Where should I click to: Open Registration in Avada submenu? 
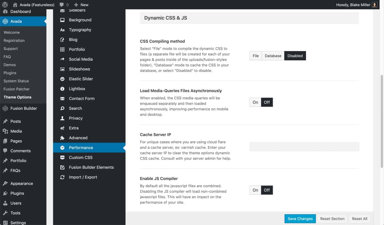tap(14, 40)
